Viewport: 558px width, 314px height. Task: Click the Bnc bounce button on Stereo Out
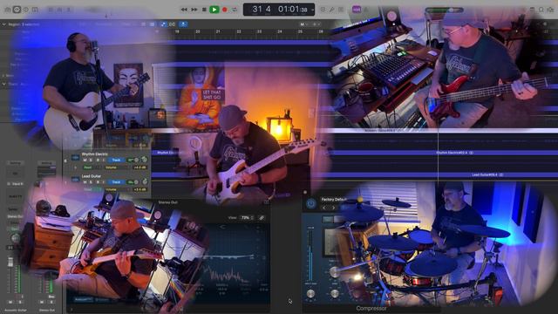51,297
